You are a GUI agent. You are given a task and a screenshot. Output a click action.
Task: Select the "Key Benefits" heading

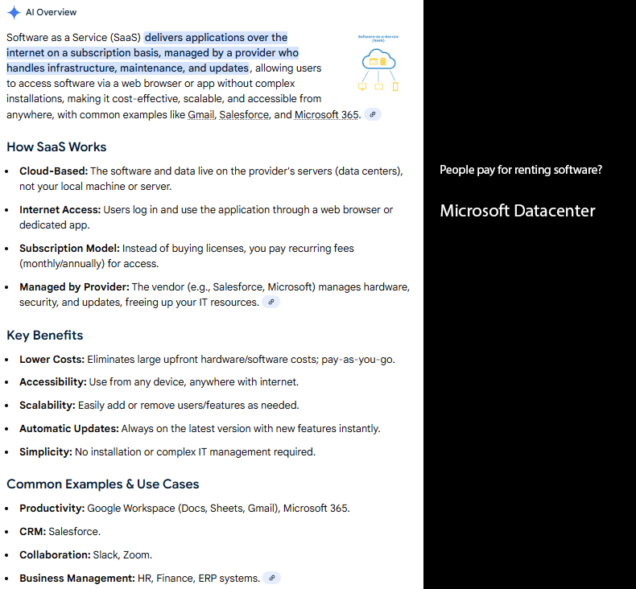45,336
